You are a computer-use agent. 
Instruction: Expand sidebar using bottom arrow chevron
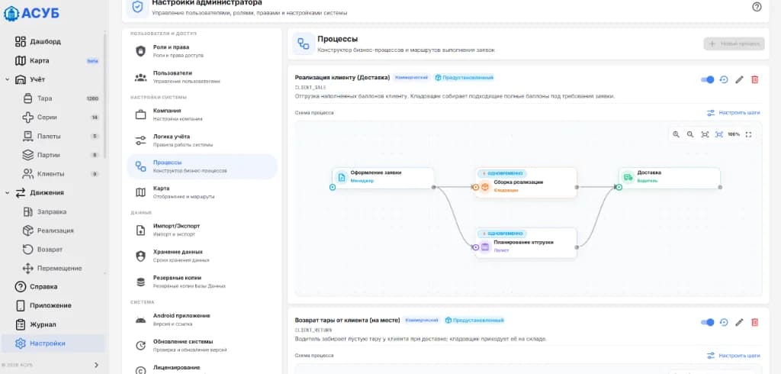[x=96, y=365]
